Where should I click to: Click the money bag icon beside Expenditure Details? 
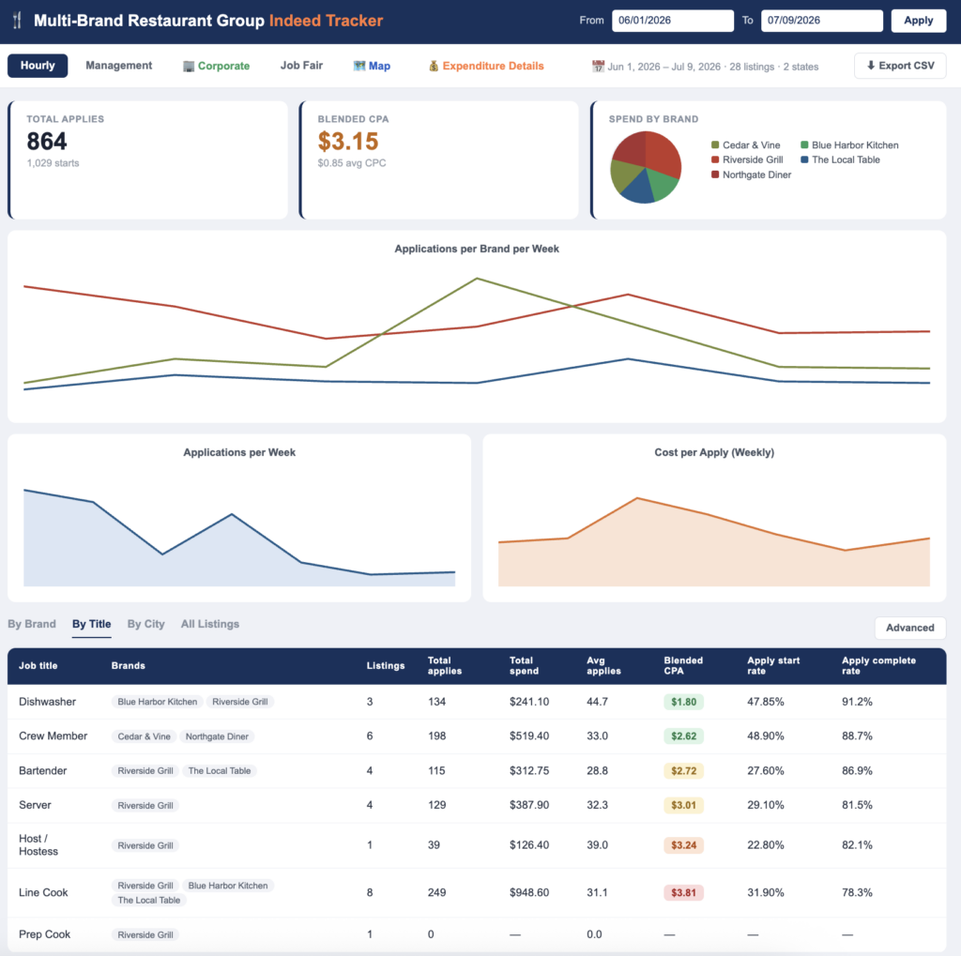[x=434, y=66]
